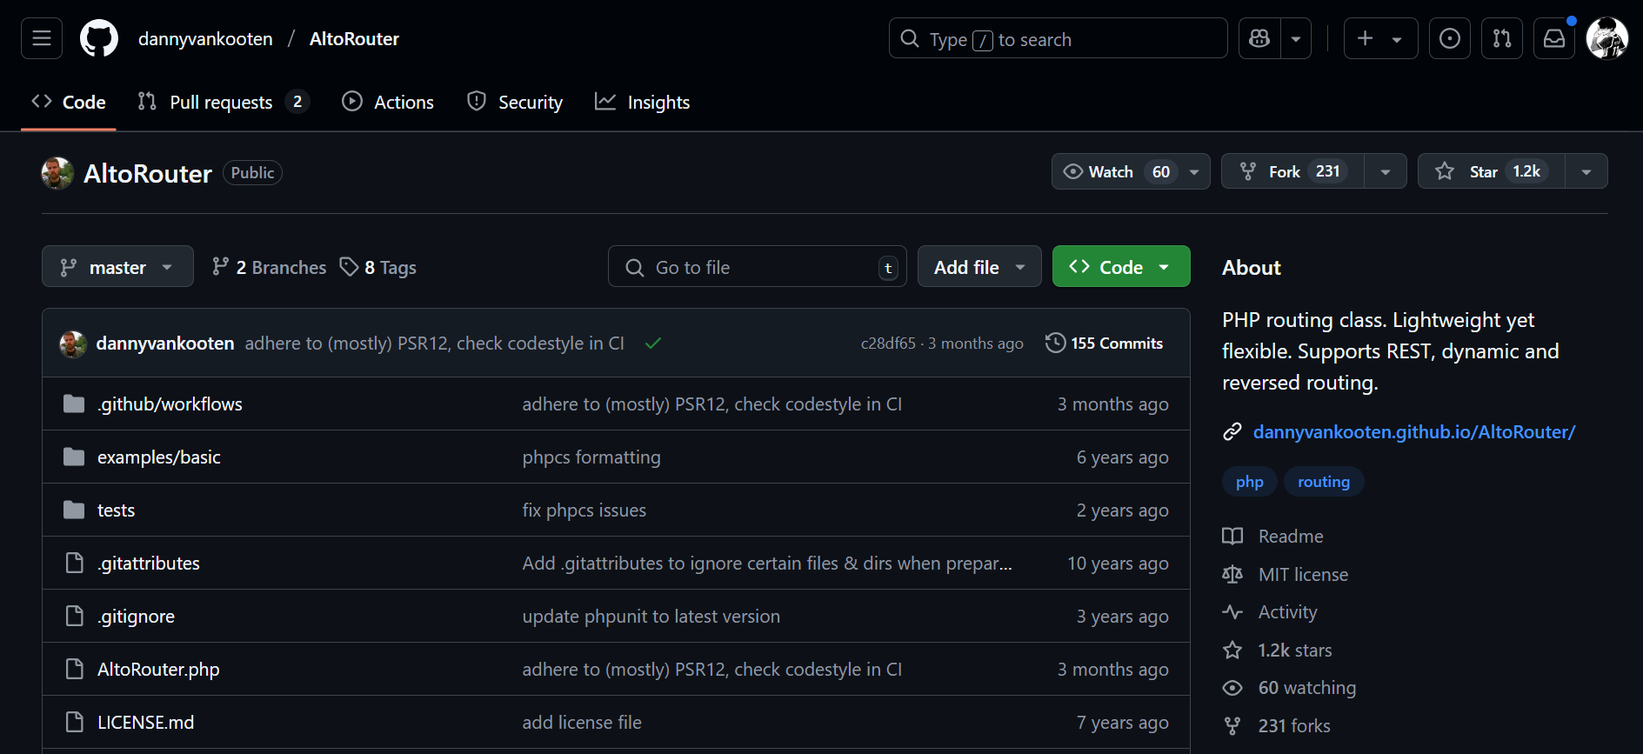This screenshot has width=1643, height=754.
Task: Open the Copilot dropdown arrow
Action: tap(1296, 38)
